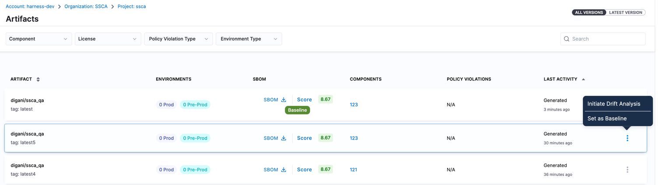Click the search magnifier icon
Screen dimensions: 665x185
567,39
